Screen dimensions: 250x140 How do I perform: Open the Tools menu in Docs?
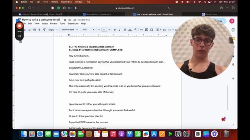[62, 24]
